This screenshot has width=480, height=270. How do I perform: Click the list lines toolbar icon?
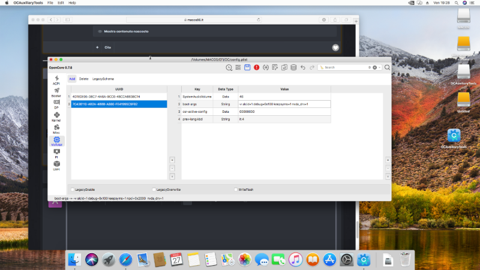[x=238, y=67]
